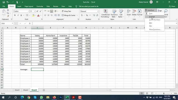The width and height of the screenshot is (178, 100).
Task: Click the Decrease Font Size icon
Action: click(40, 11)
